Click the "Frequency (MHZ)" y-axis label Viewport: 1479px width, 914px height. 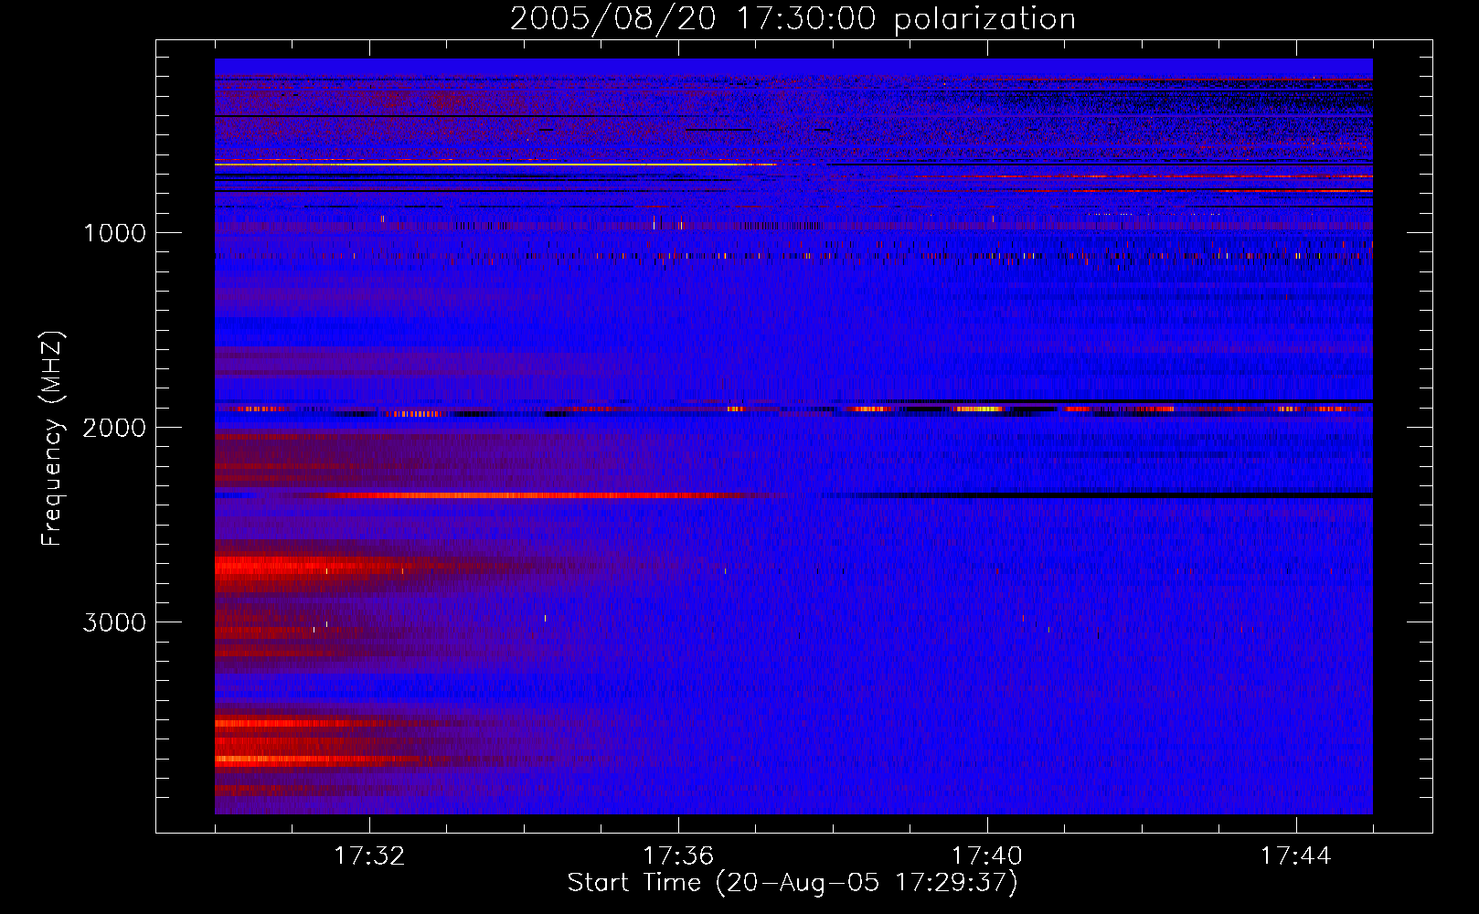coord(52,439)
